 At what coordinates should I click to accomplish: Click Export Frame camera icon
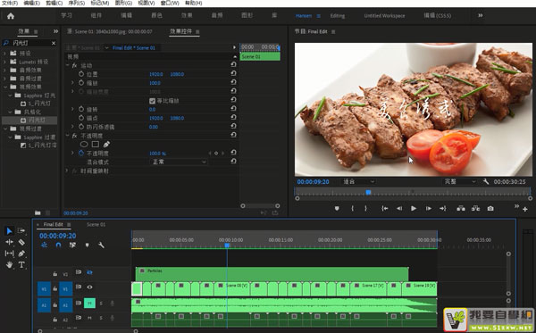click(x=490, y=208)
